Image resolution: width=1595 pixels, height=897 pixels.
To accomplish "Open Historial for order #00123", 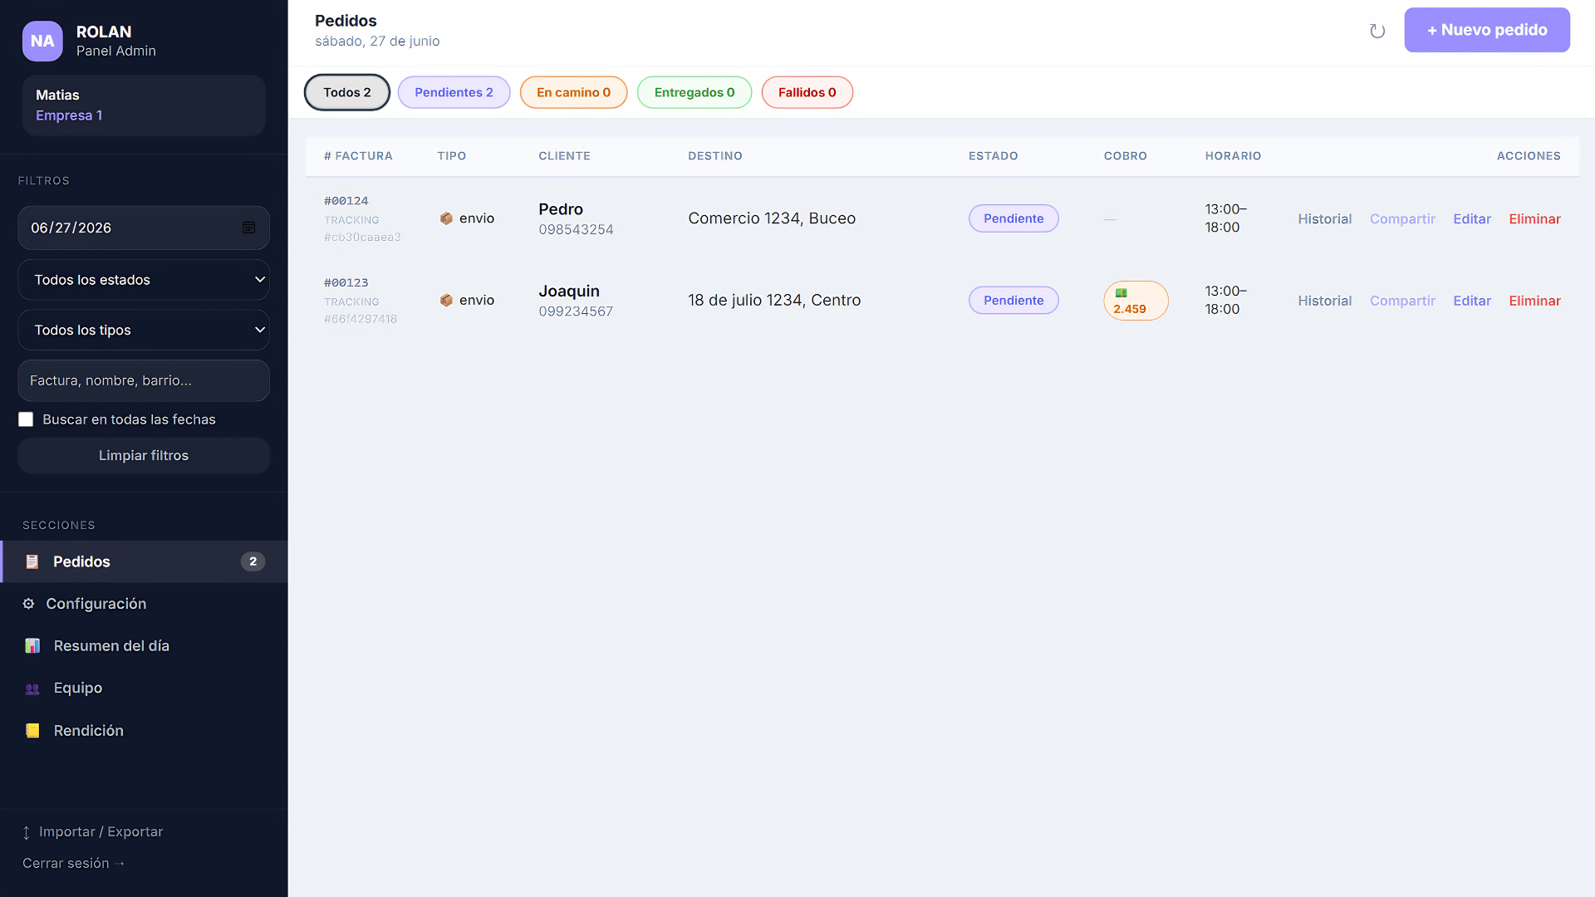I will click(1325, 301).
